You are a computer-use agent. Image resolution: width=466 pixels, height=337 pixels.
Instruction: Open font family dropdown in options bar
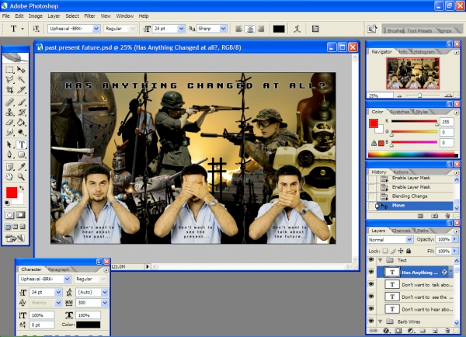[x=96, y=29]
